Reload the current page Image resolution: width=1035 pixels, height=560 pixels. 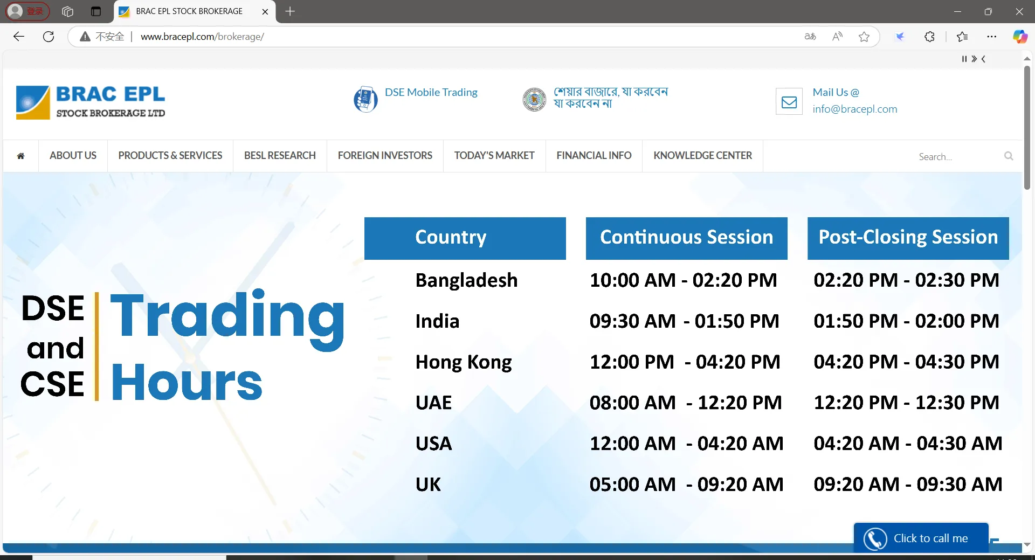(49, 37)
